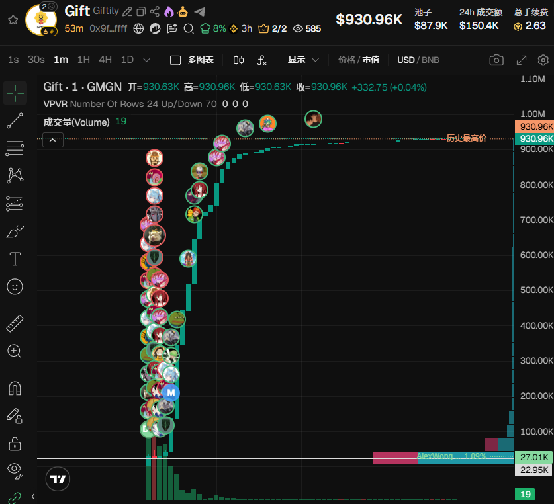The height and width of the screenshot is (504, 554).
Task: Hide all drawings with eye icon
Action: (x=15, y=471)
